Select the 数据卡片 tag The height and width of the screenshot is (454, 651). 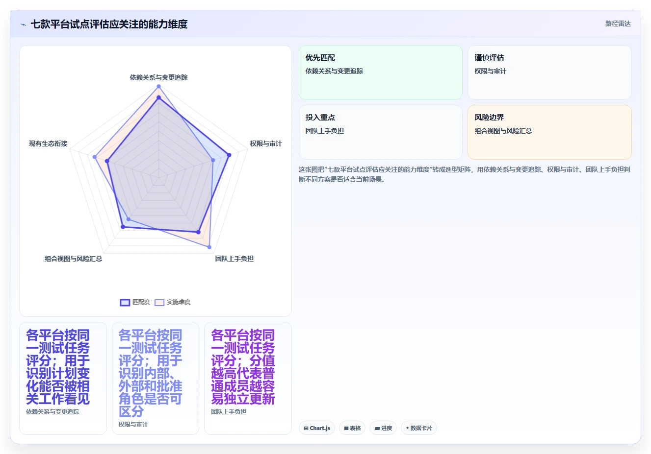(x=419, y=428)
